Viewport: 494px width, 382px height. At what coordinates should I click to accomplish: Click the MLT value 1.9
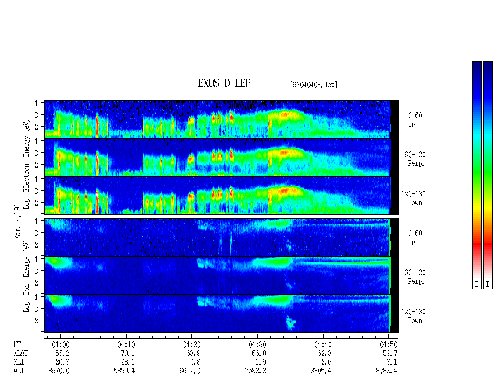[x=261, y=362]
